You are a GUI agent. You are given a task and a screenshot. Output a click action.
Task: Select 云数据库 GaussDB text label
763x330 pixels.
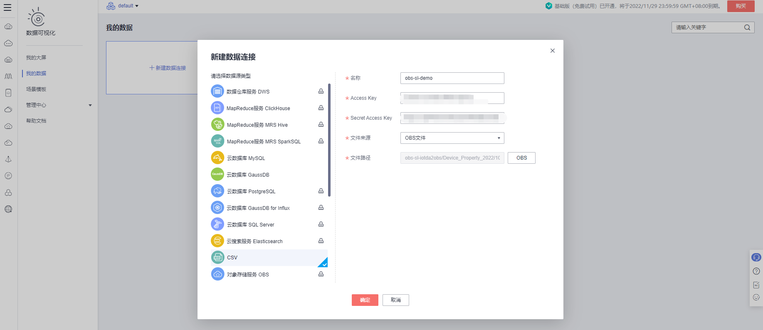click(x=248, y=175)
